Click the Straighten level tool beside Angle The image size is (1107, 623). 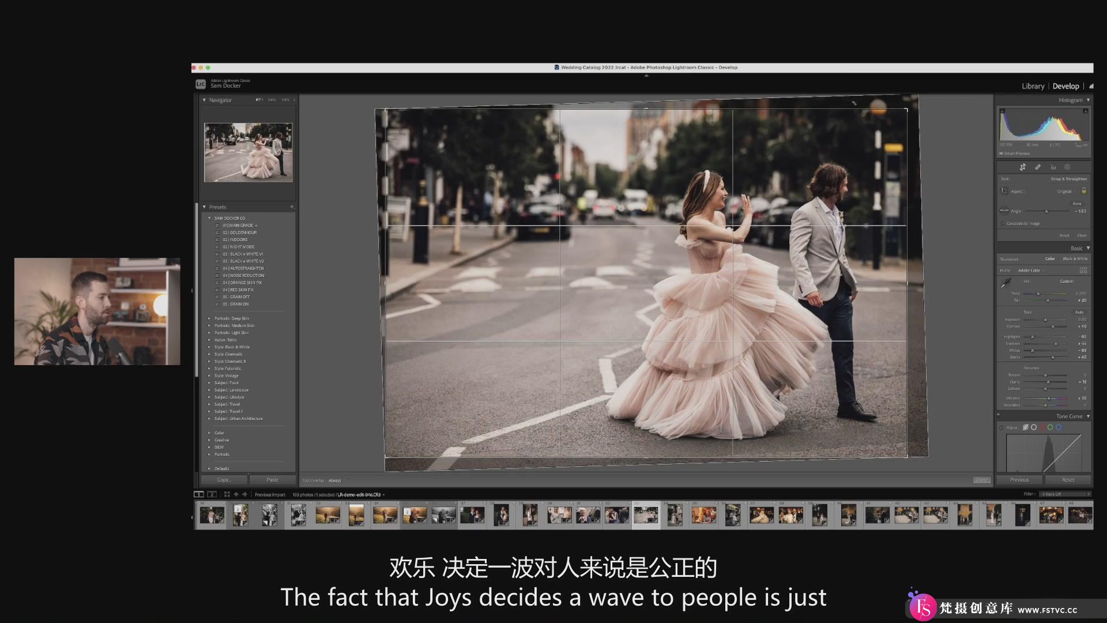[x=1004, y=211]
